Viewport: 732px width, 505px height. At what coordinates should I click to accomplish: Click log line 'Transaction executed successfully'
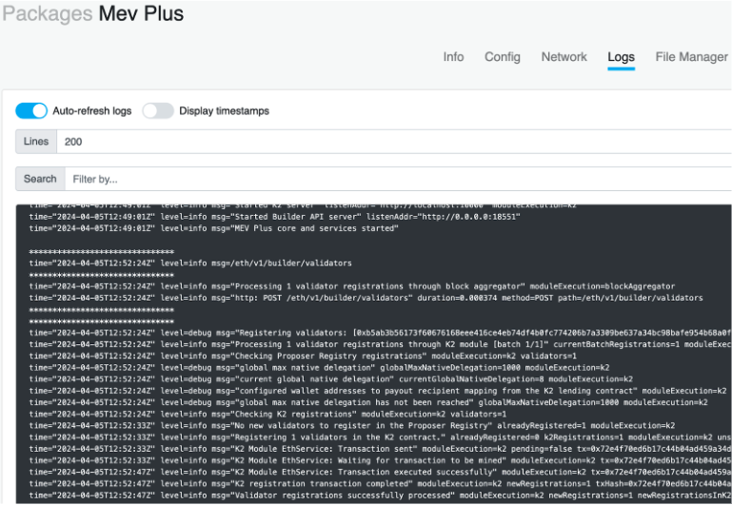[x=380, y=472]
